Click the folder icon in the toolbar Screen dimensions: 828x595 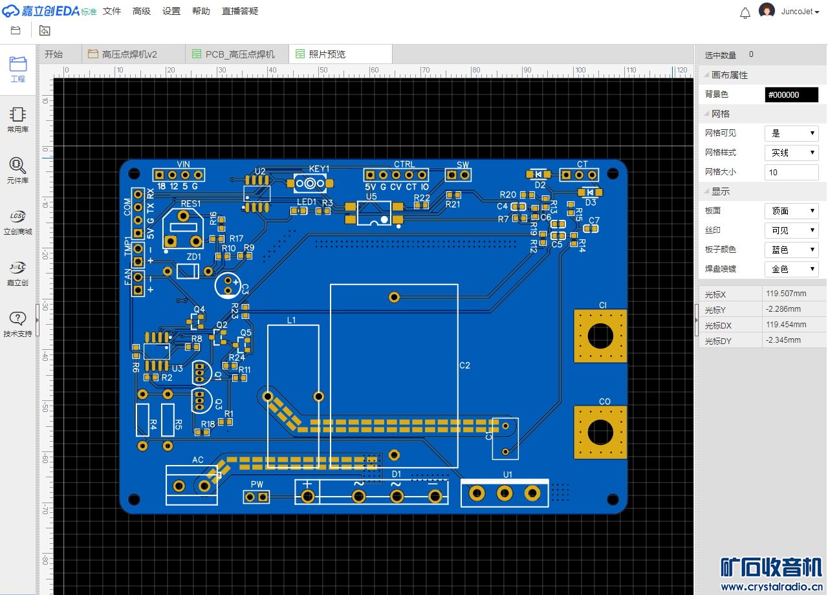[x=16, y=30]
